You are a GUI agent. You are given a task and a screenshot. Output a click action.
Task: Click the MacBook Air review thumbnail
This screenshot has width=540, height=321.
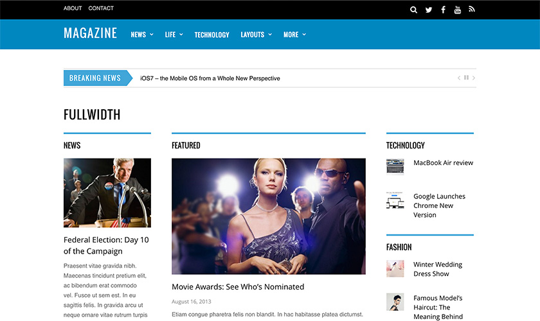click(395, 166)
